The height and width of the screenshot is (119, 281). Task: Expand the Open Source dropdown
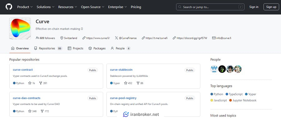pos(92,7)
